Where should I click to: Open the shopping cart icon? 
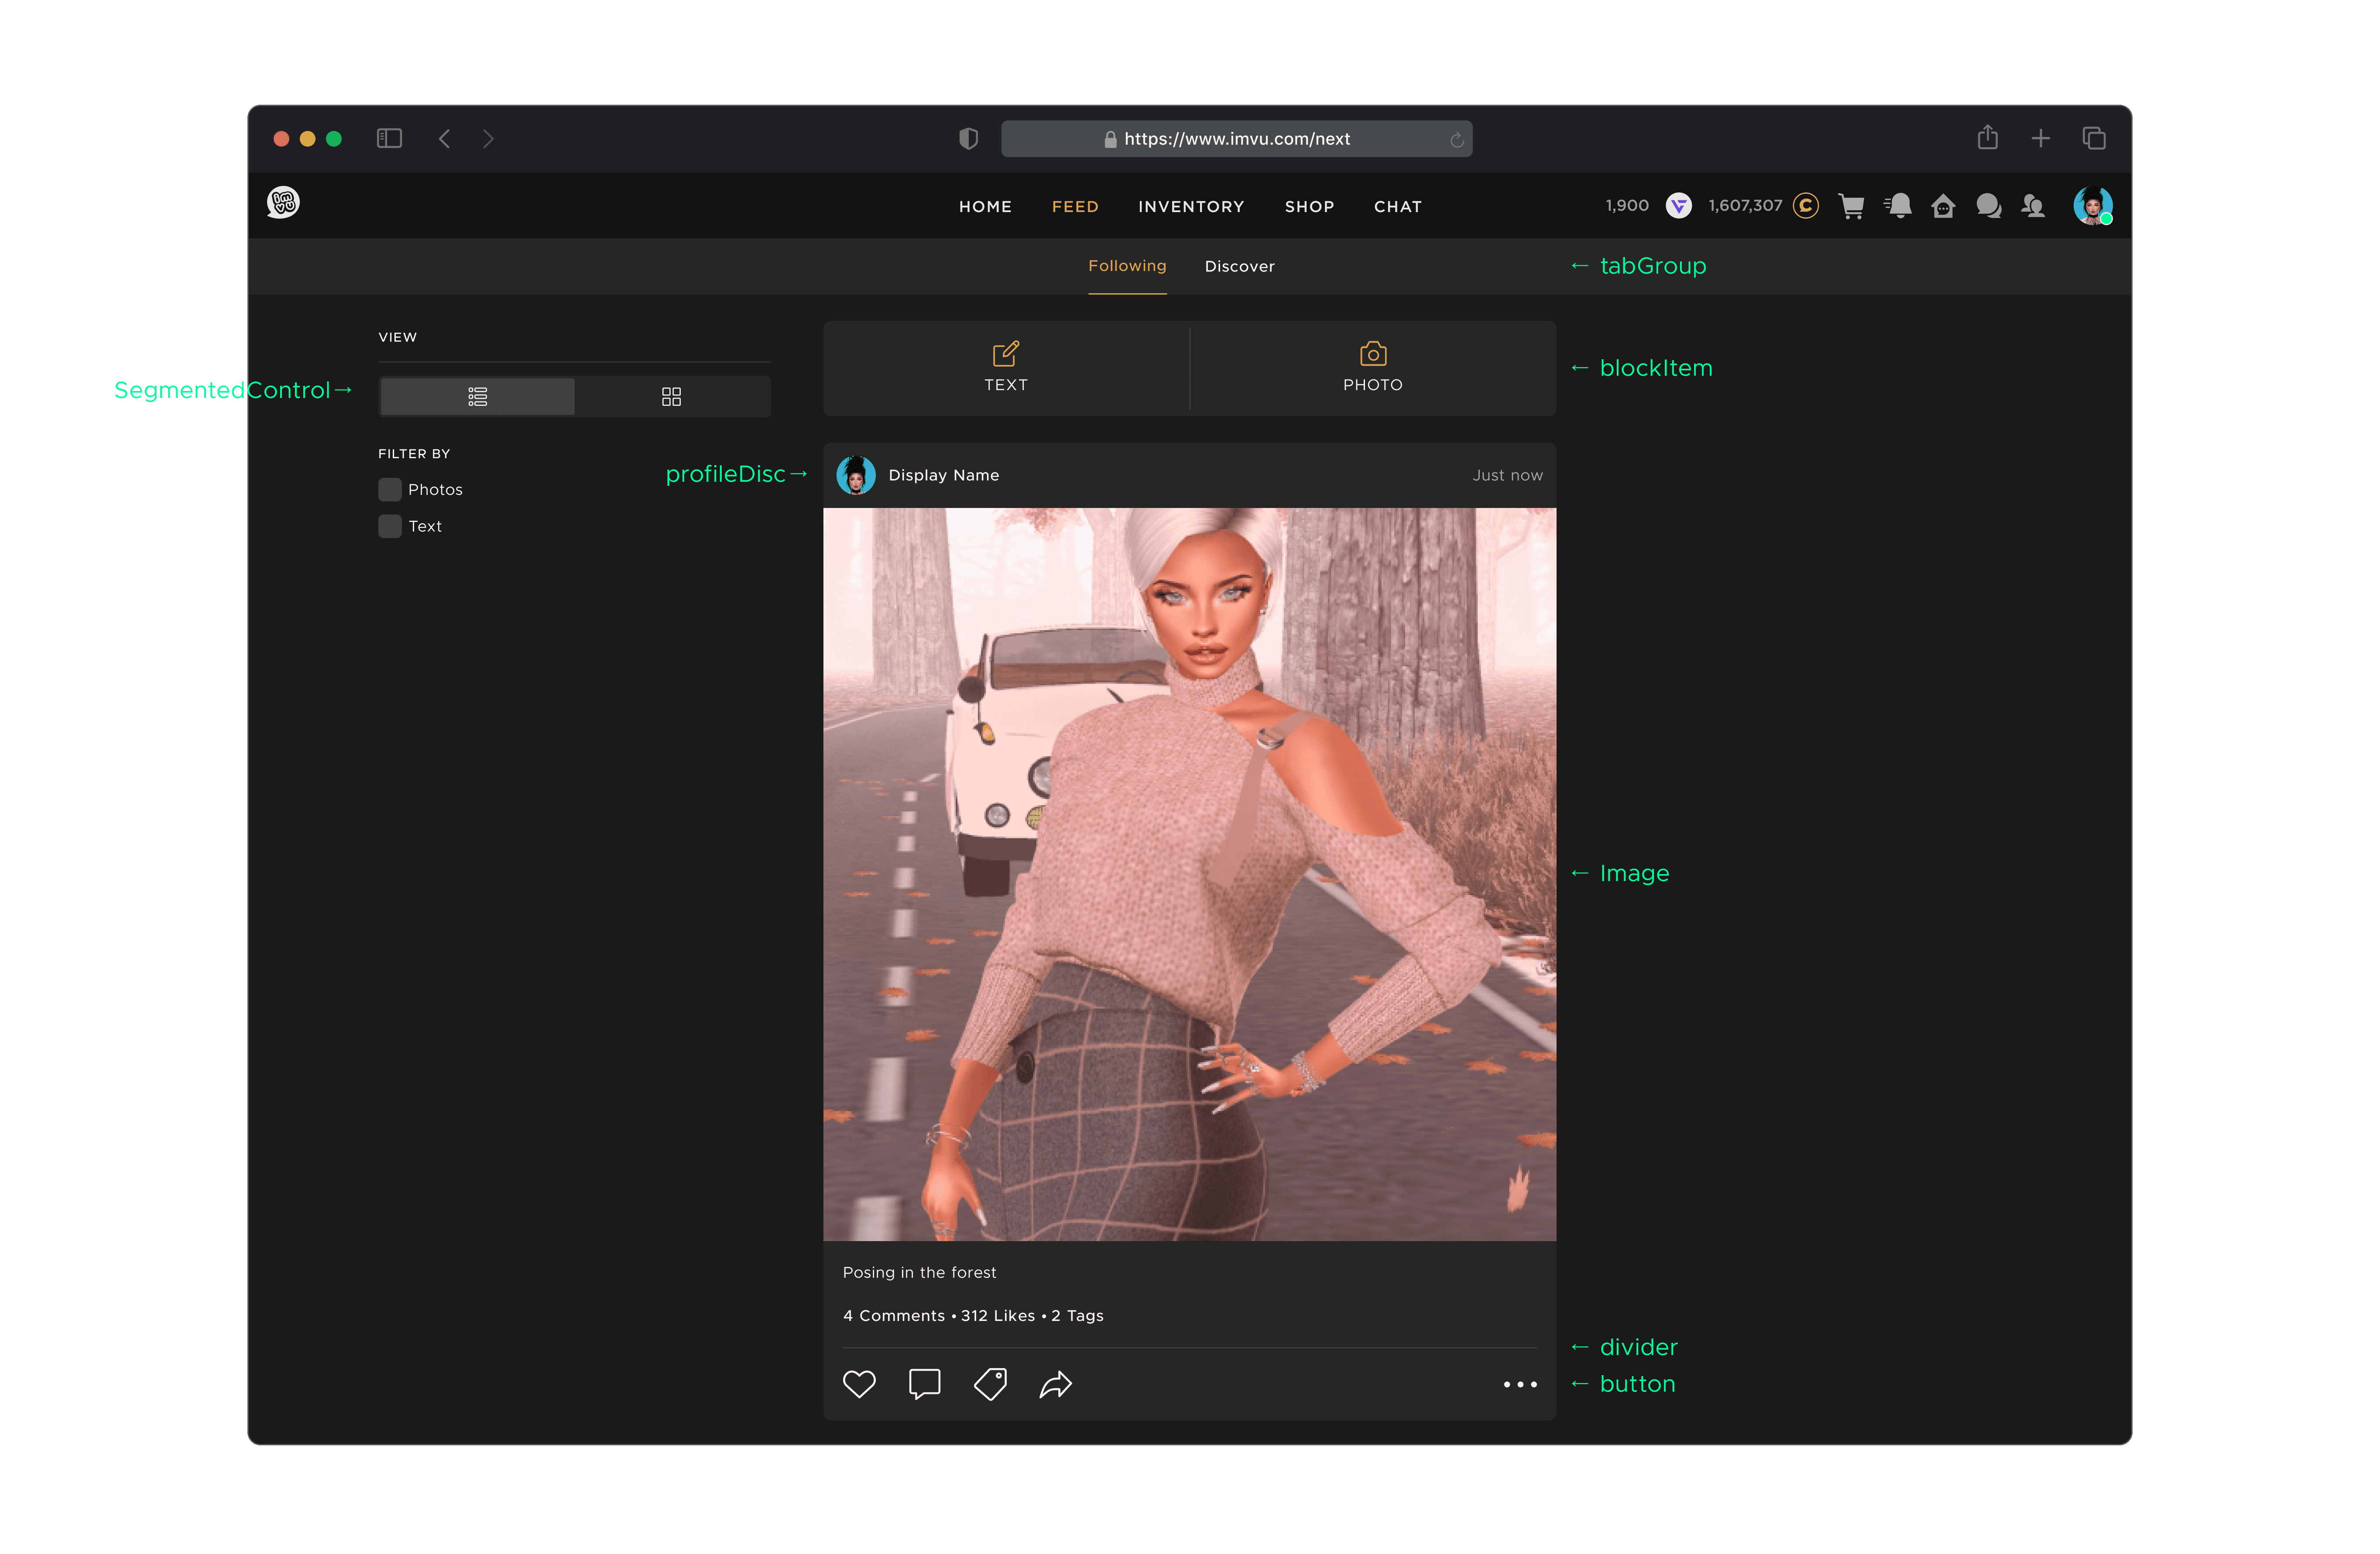click(1851, 206)
